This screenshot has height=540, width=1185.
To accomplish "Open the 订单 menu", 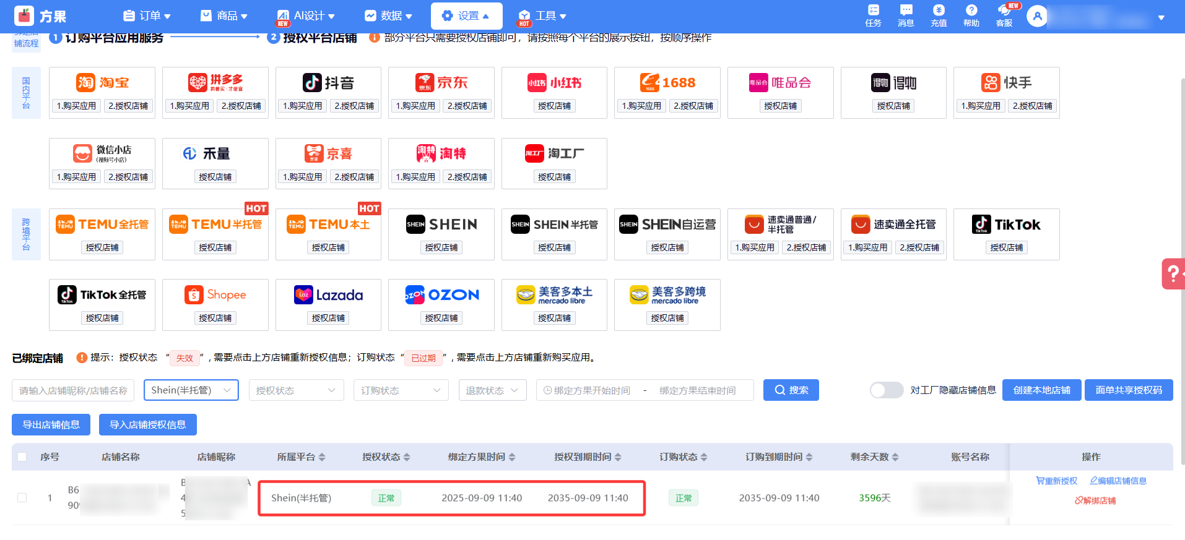I will pyautogui.click(x=147, y=16).
